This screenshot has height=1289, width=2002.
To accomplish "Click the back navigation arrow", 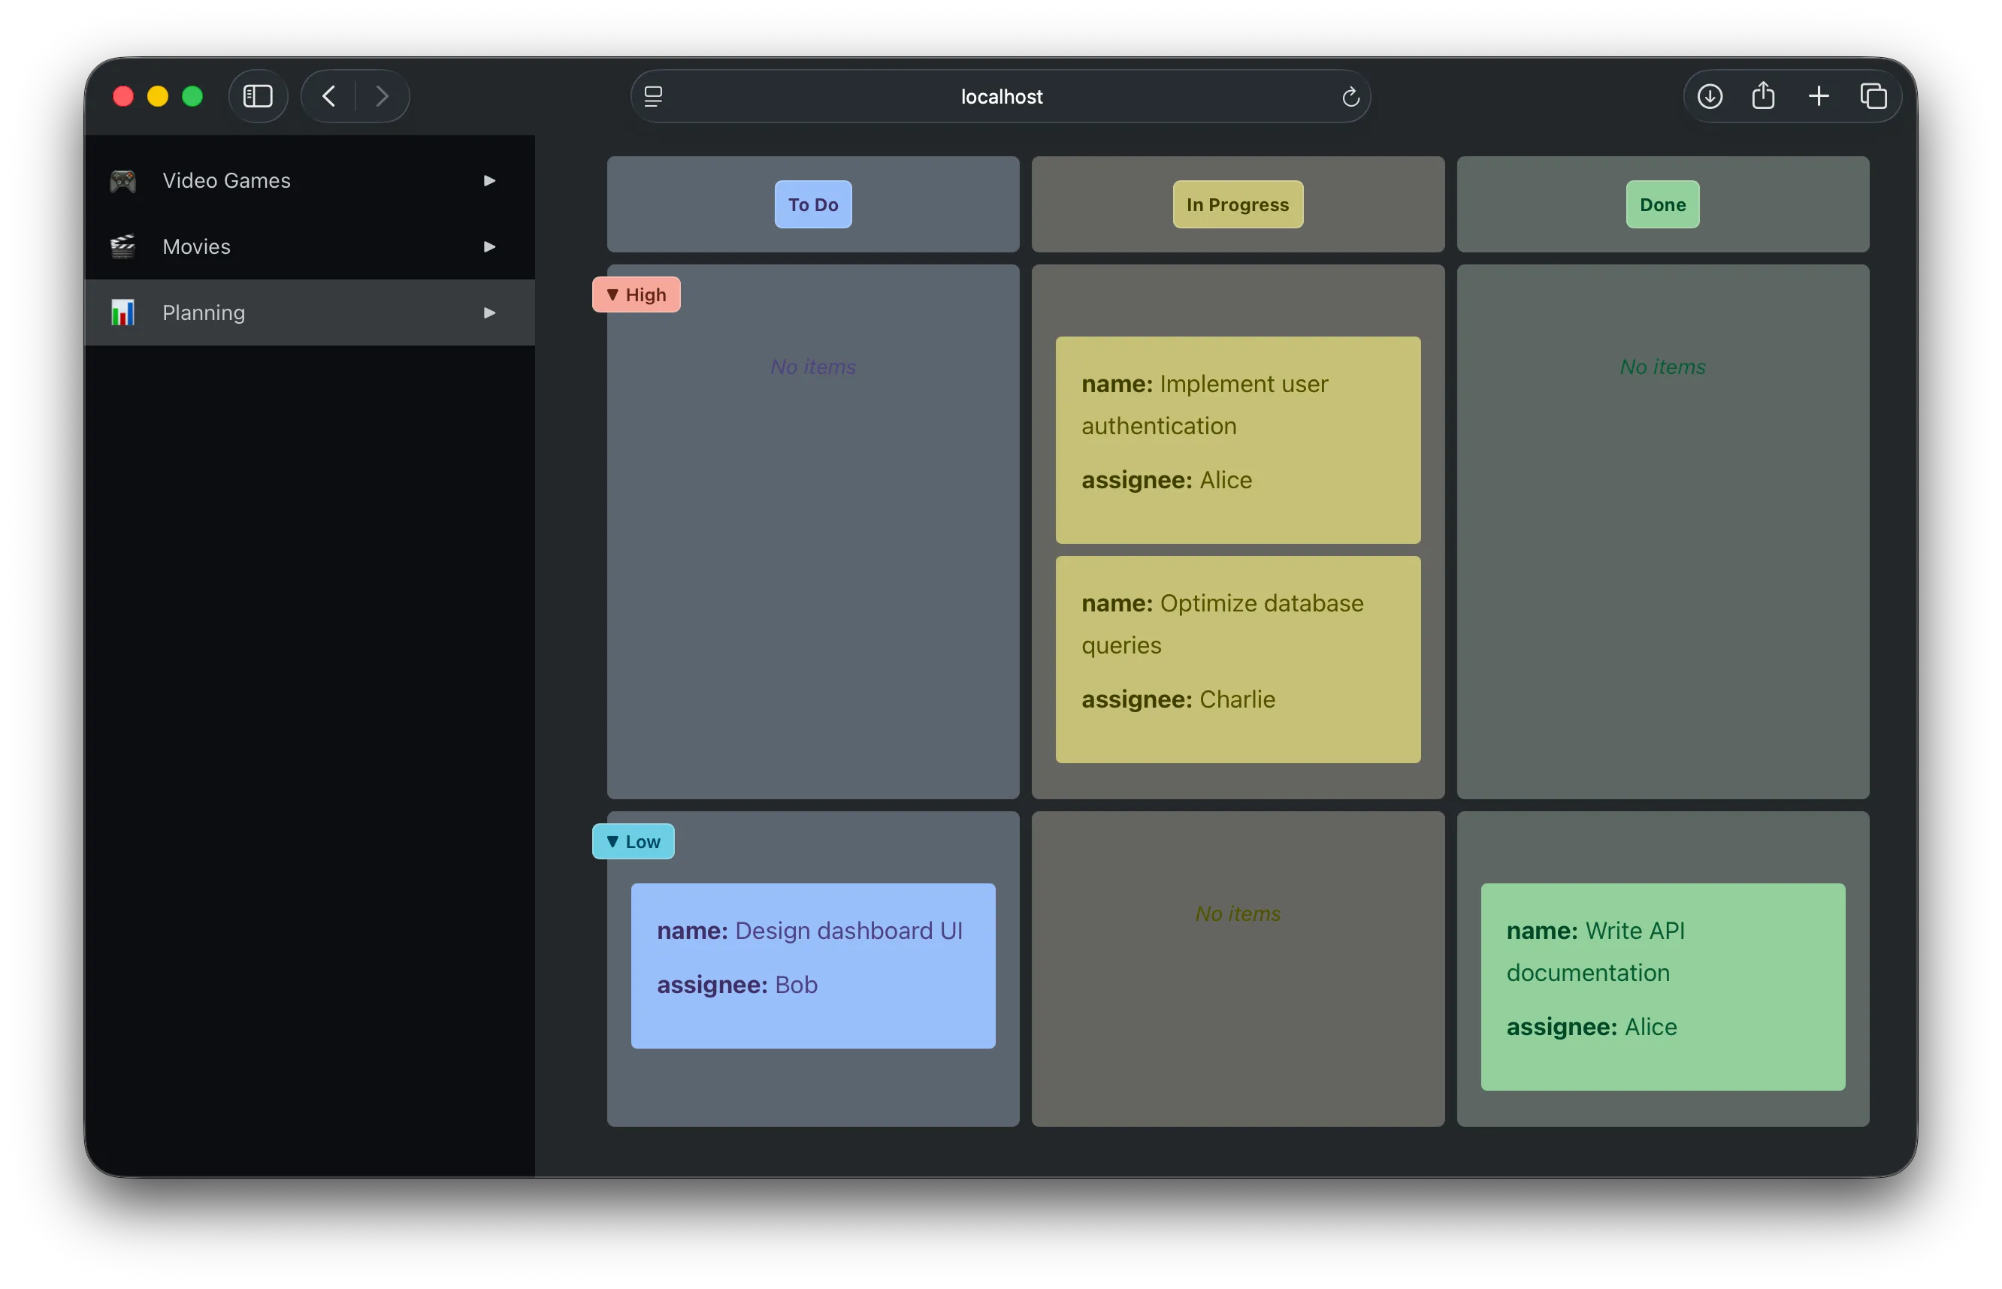I will coord(328,95).
